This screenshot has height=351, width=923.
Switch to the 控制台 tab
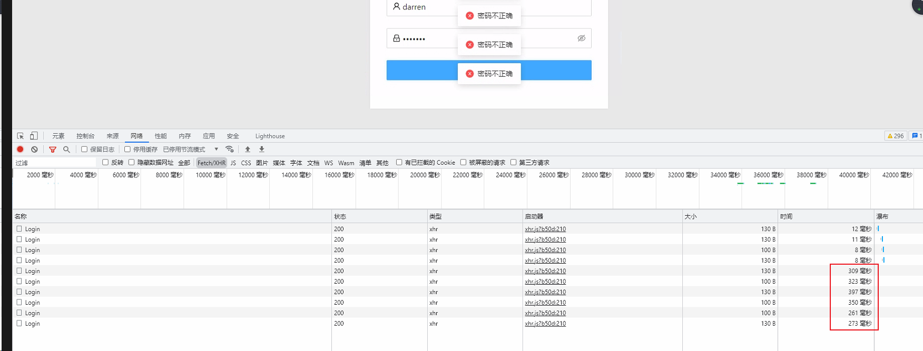(x=85, y=136)
